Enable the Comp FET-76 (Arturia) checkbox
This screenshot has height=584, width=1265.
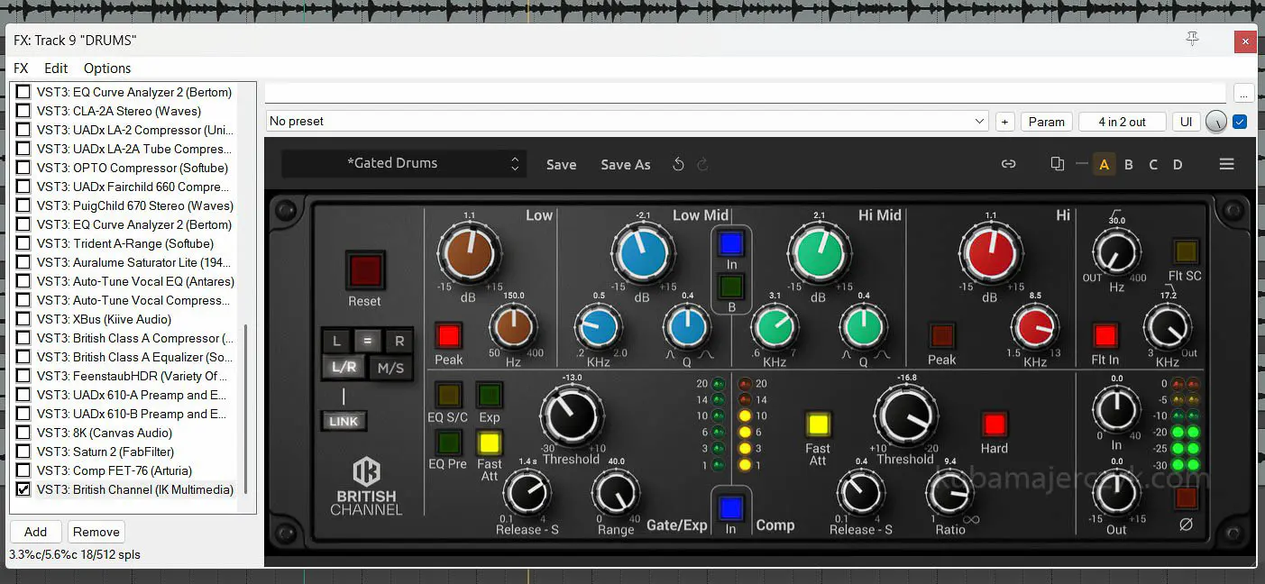[23, 470]
